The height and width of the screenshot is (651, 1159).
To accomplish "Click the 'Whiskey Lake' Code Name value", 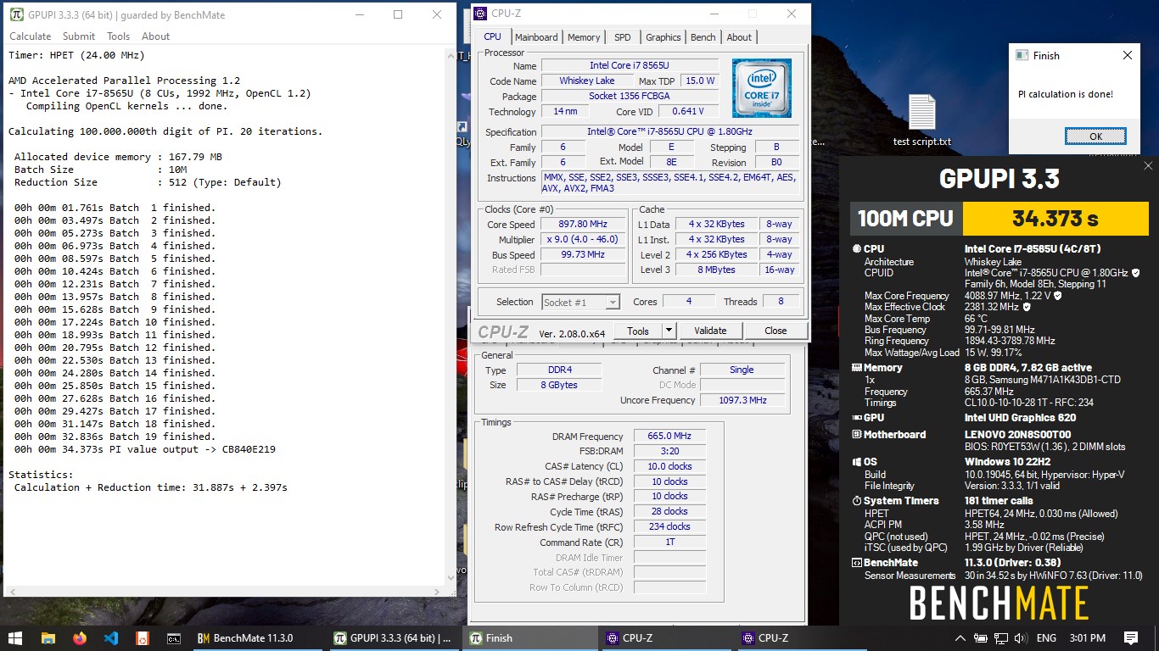I will coord(587,81).
